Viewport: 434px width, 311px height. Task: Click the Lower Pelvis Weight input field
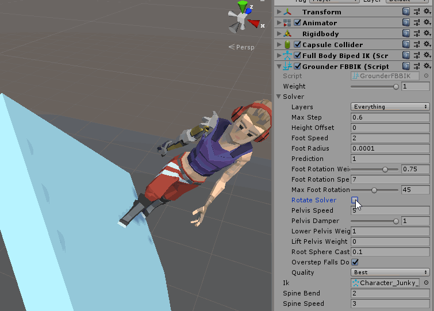[x=390, y=231]
